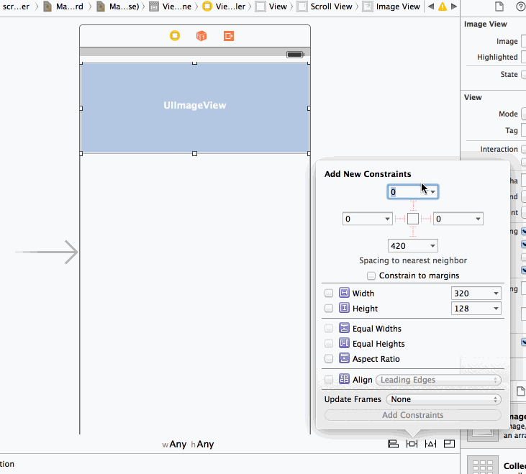Go to previous issue with left arrow
This screenshot has width=526, height=474.
(x=431, y=6)
